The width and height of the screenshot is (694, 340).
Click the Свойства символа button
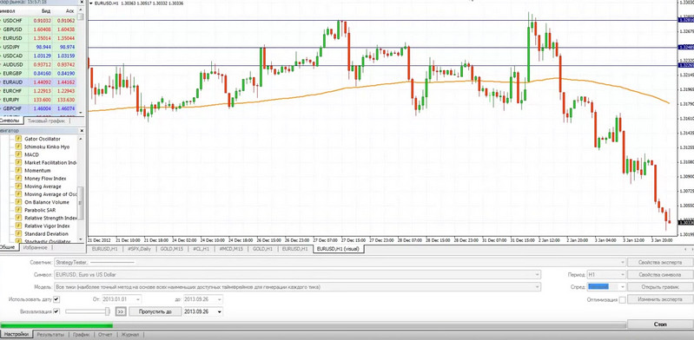[659, 275]
